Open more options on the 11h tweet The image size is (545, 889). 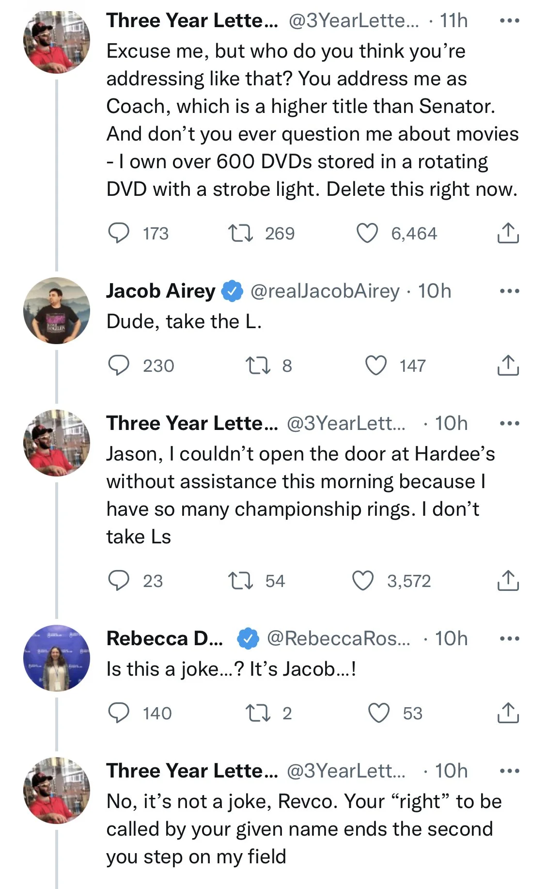pos(509,21)
